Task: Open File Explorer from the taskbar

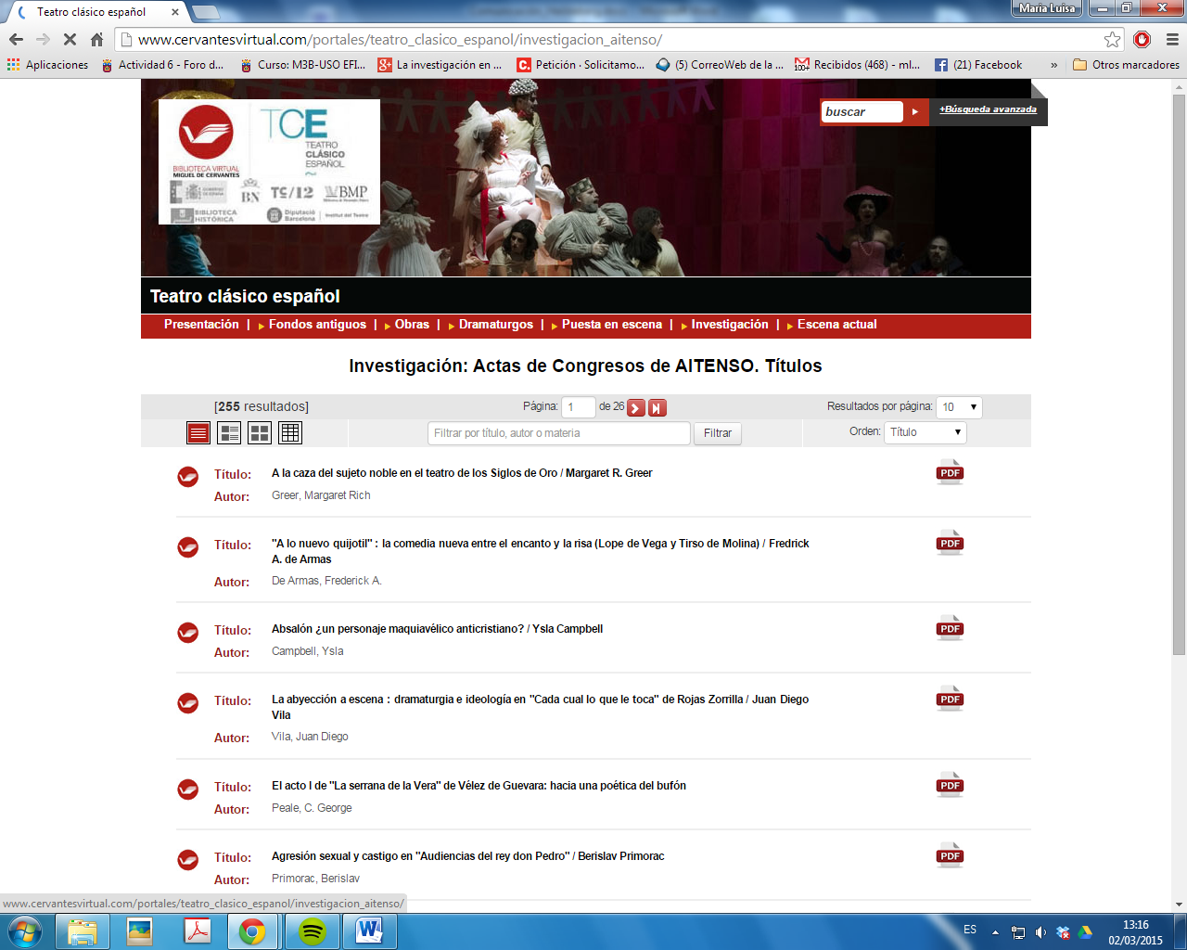Action: 83,931
